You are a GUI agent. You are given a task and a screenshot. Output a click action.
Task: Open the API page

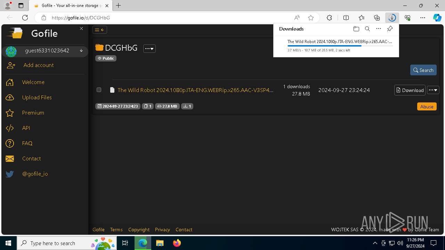point(26,128)
